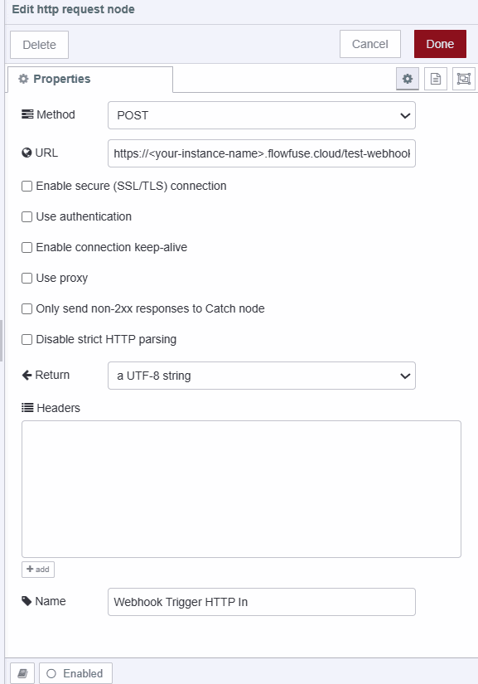Enable secure SSL/TLS connection
This screenshot has height=684, width=478.
[27, 186]
